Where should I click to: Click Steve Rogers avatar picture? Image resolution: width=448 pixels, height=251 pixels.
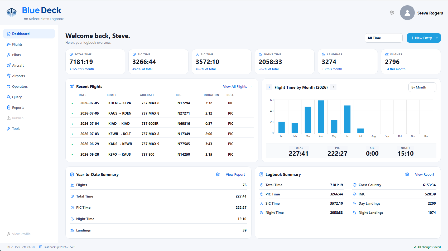pos(407,13)
